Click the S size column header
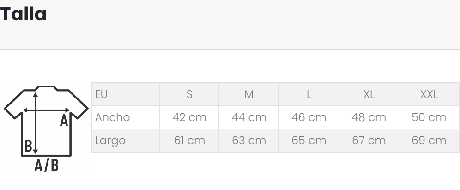The height and width of the screenshot is (190, 460). click(x=189, y=94)
